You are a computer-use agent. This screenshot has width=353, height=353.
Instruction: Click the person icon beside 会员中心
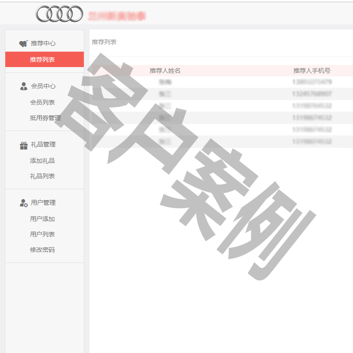click(24, 86)
